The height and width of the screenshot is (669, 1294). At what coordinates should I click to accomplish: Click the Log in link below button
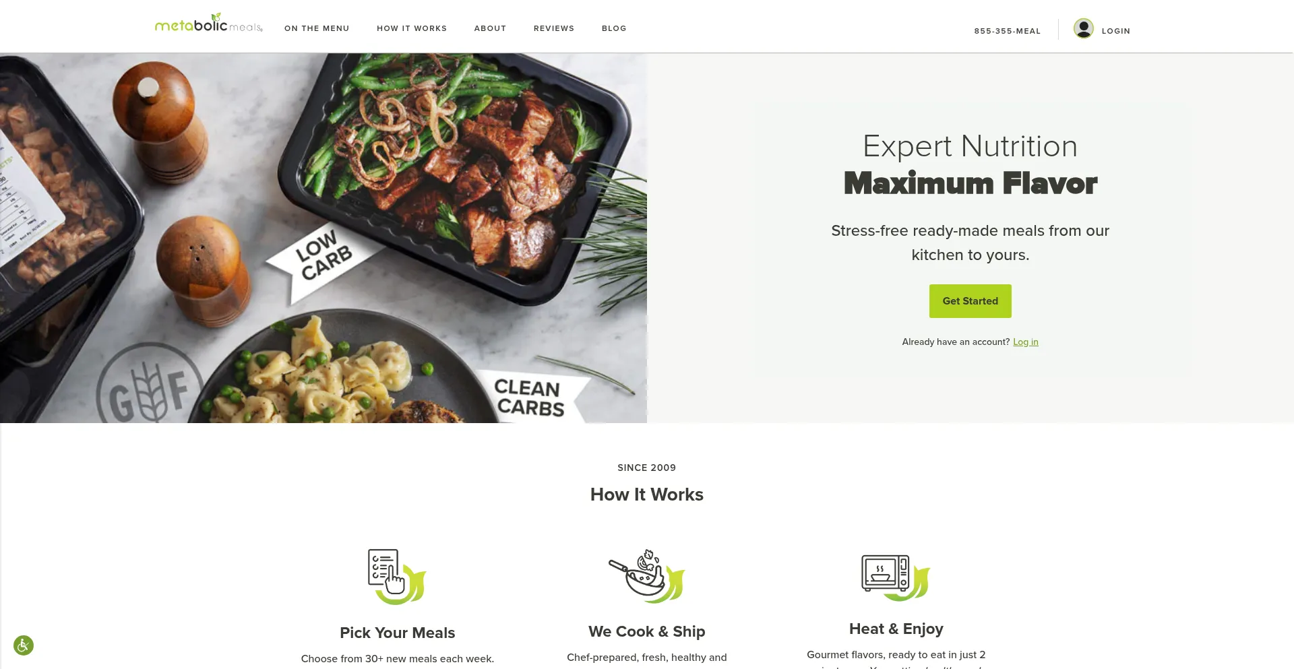1026,342
